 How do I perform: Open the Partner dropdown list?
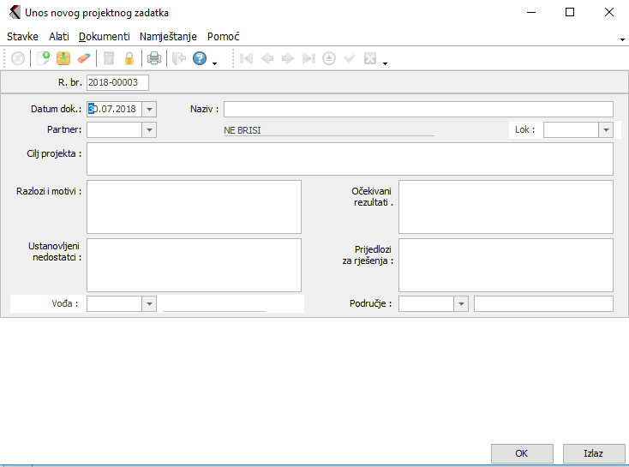[x=150, y=129]
